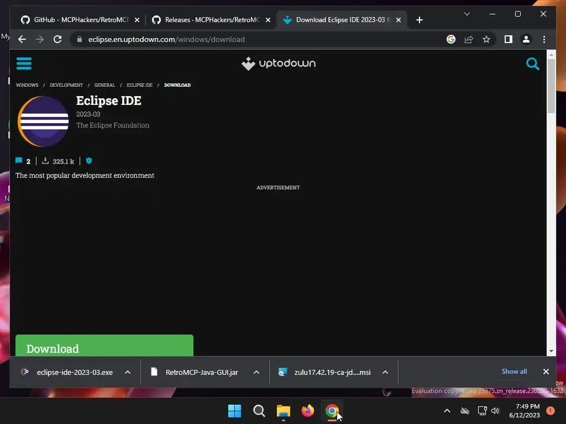Image resolution: width=566 pixels, height=424 pixels.
Task: Click the Google icon in address bar
Action: (451, 39)
